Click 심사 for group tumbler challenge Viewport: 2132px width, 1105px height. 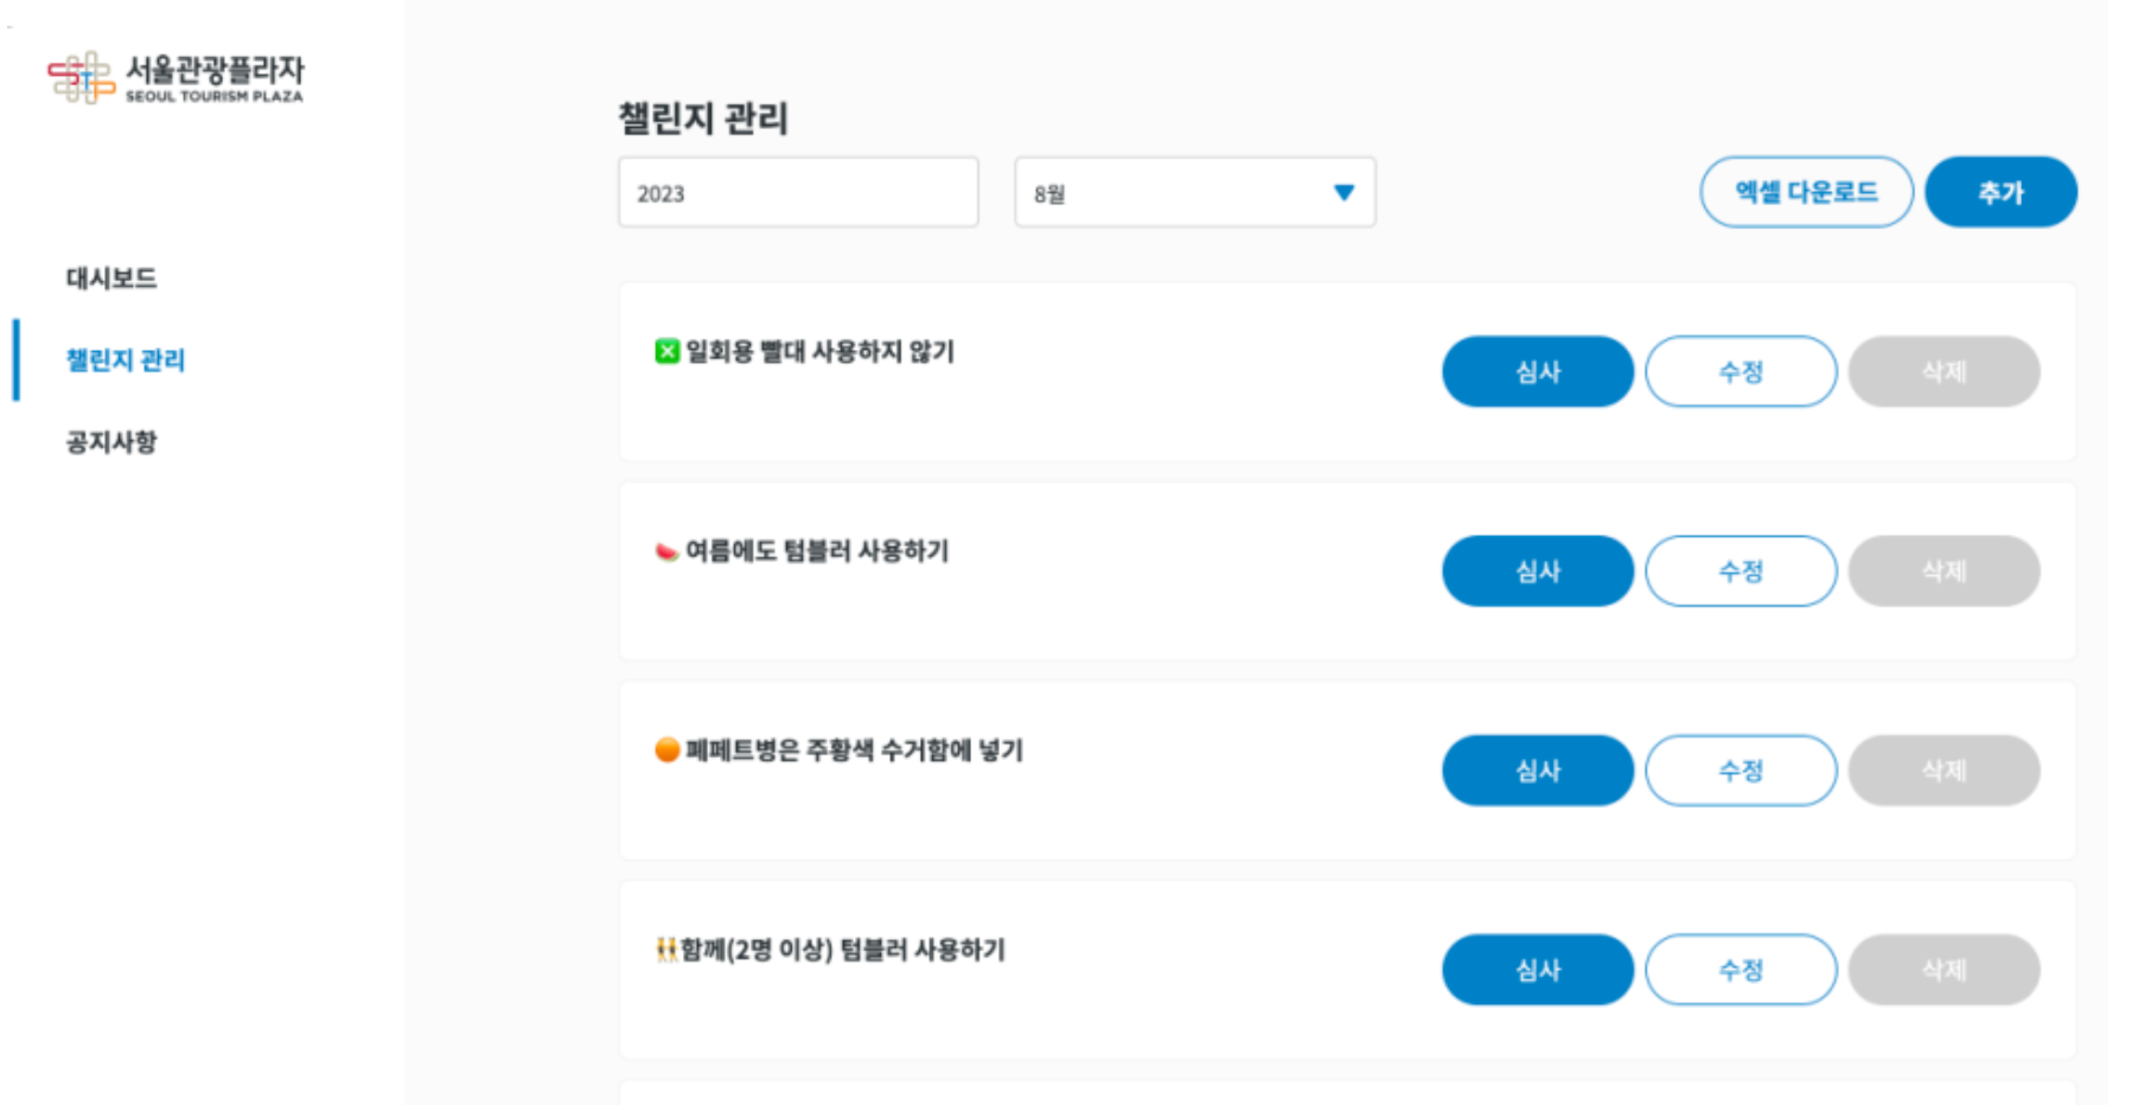point(1538,970)
